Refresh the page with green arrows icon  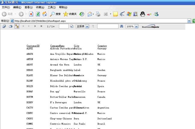[38, 14]
